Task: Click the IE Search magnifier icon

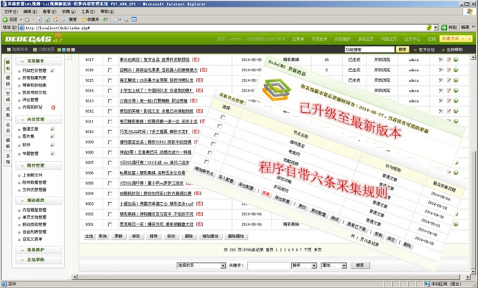Action: point(65,19)
